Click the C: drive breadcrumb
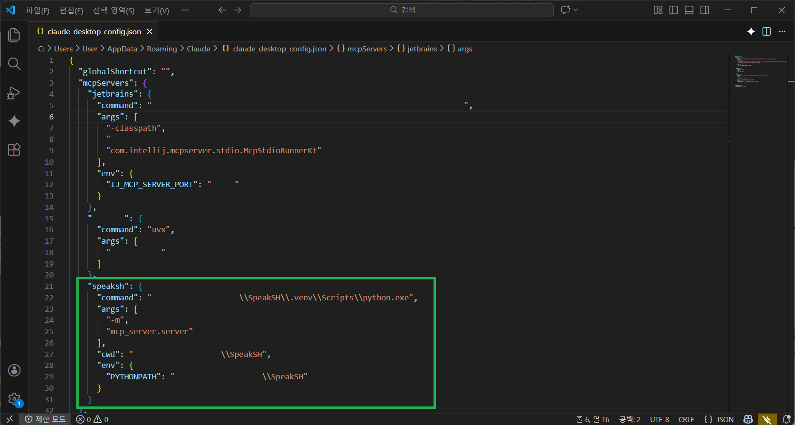 [41, 49]
